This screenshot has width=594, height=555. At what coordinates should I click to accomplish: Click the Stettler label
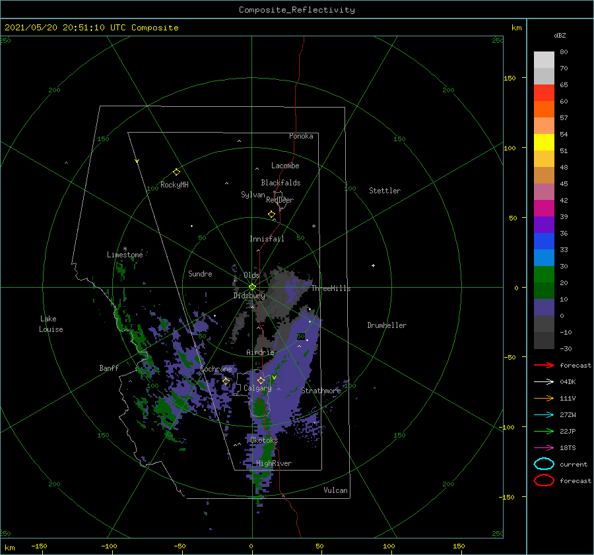point(385,191)
